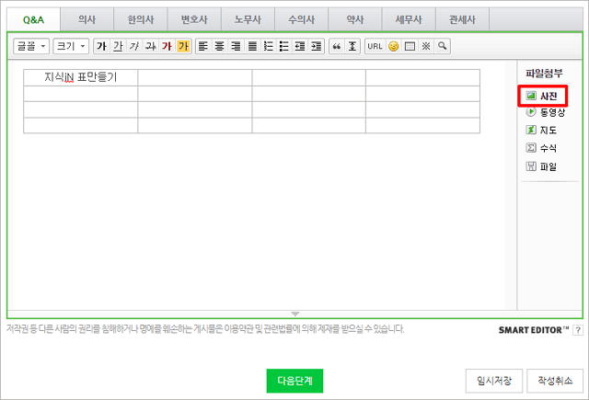Viewport: 589px width, 400px height.
Task: Insert a table into the editor
Action: (410, 46)
